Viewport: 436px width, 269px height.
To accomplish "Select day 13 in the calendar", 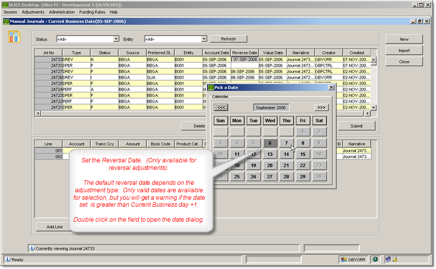I will [x=270, y=154].
